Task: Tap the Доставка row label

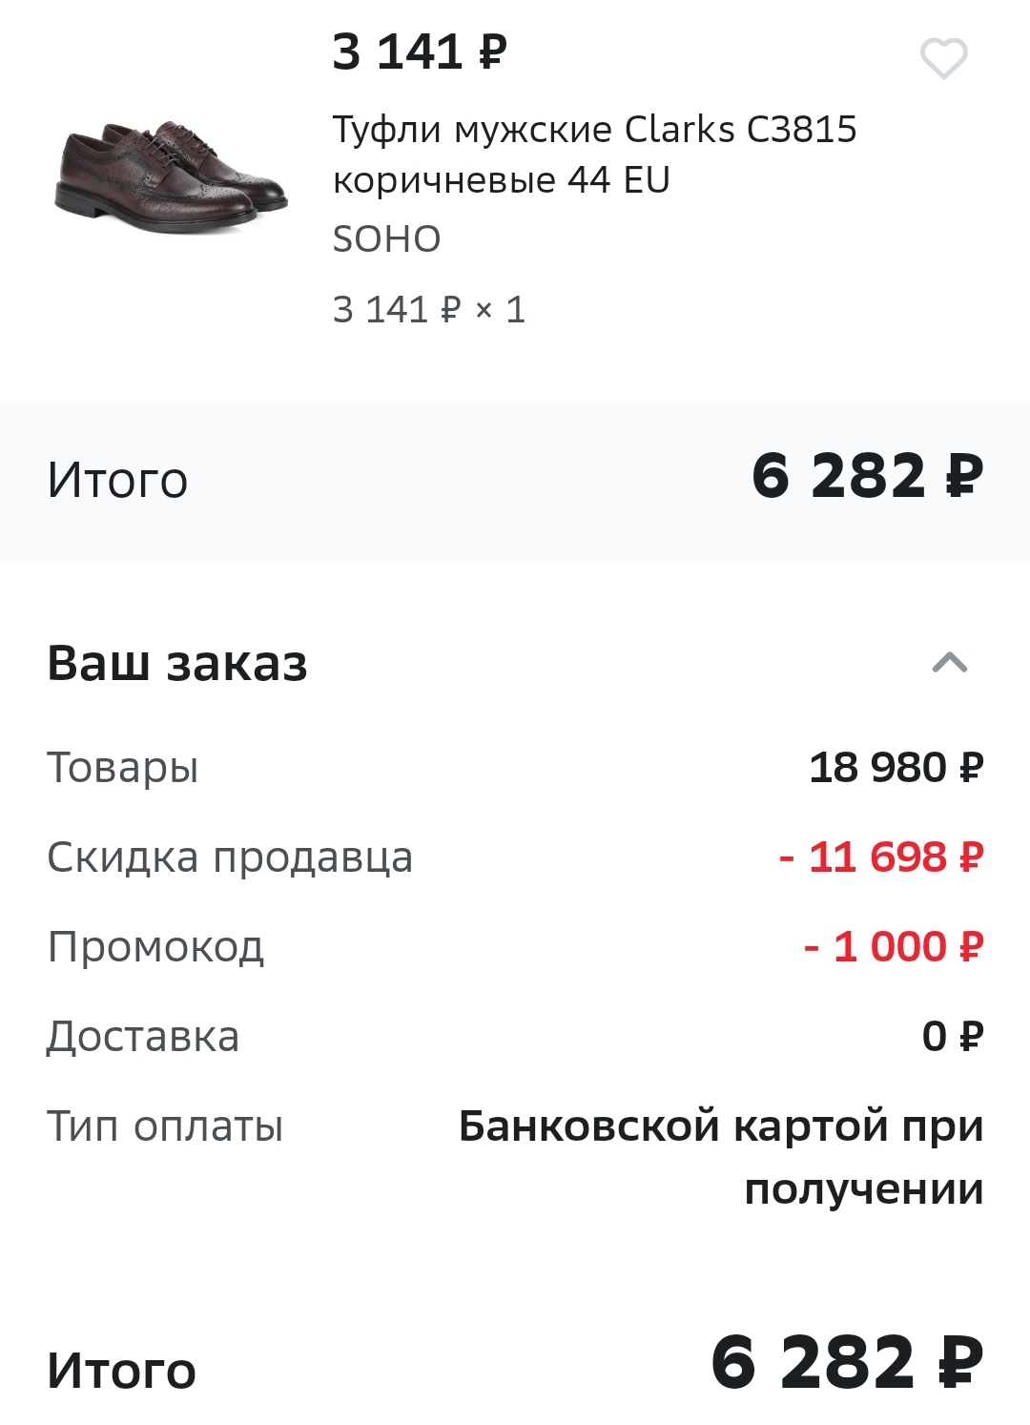Action: (143, 1036)
